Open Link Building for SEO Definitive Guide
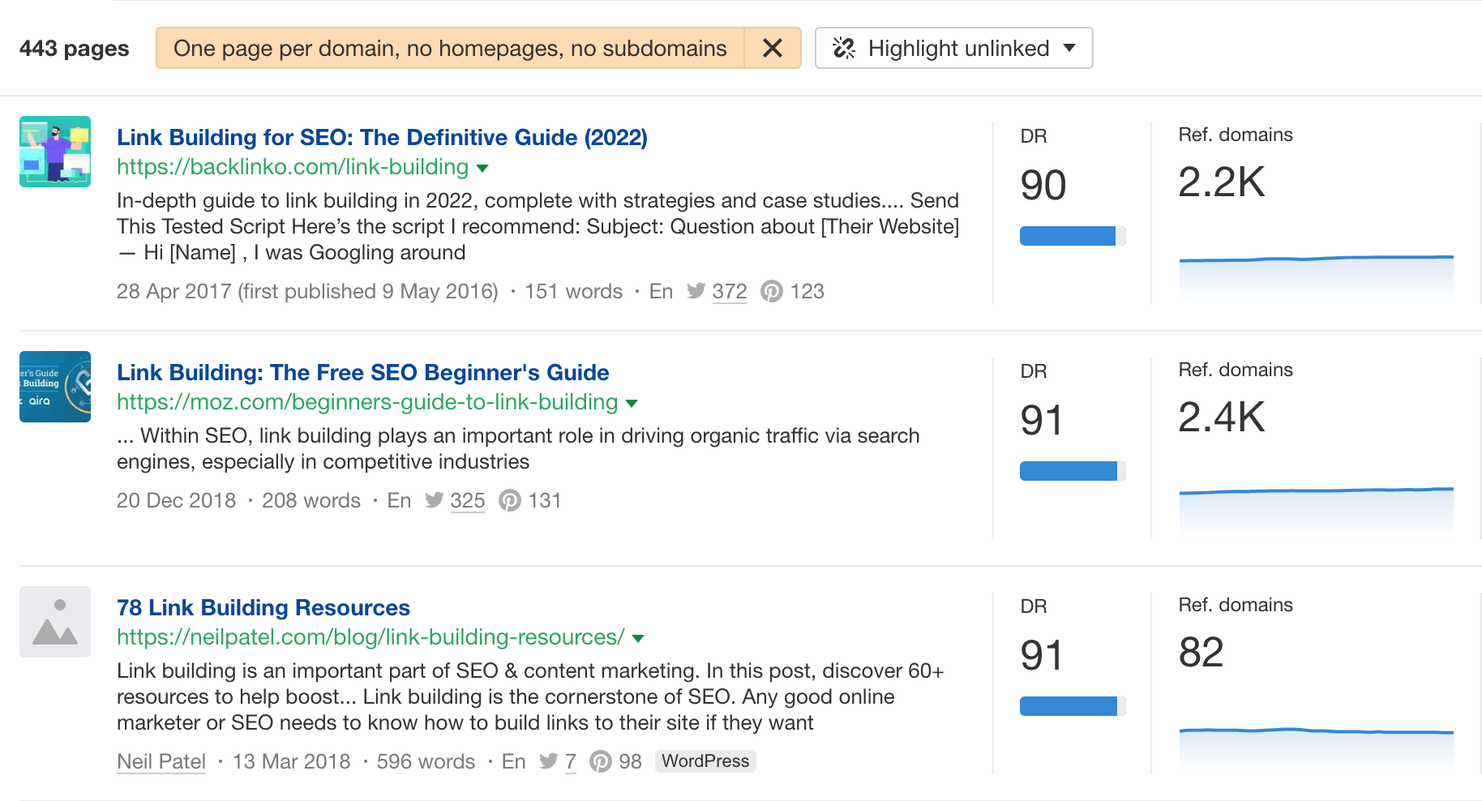The image size is (1482, 801). coord(382,137)
